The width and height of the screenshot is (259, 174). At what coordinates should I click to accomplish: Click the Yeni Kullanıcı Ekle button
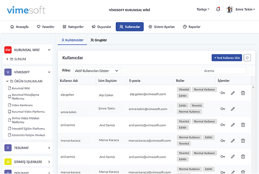[x=226, y=58]
